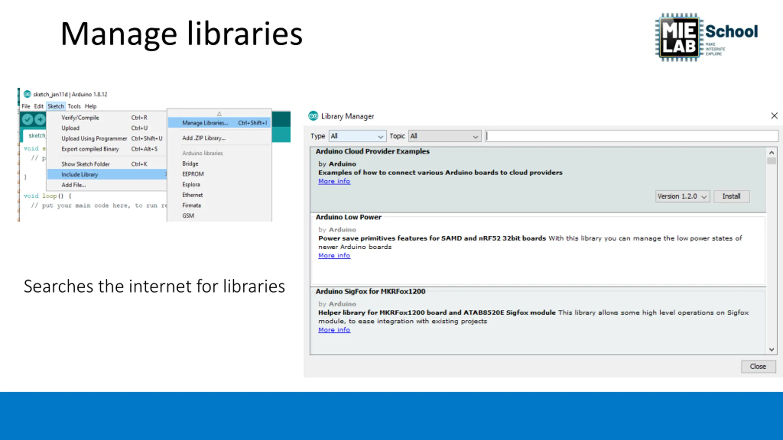
Task: Click the Verify checkmark toolbar icon
Action: 28,119
